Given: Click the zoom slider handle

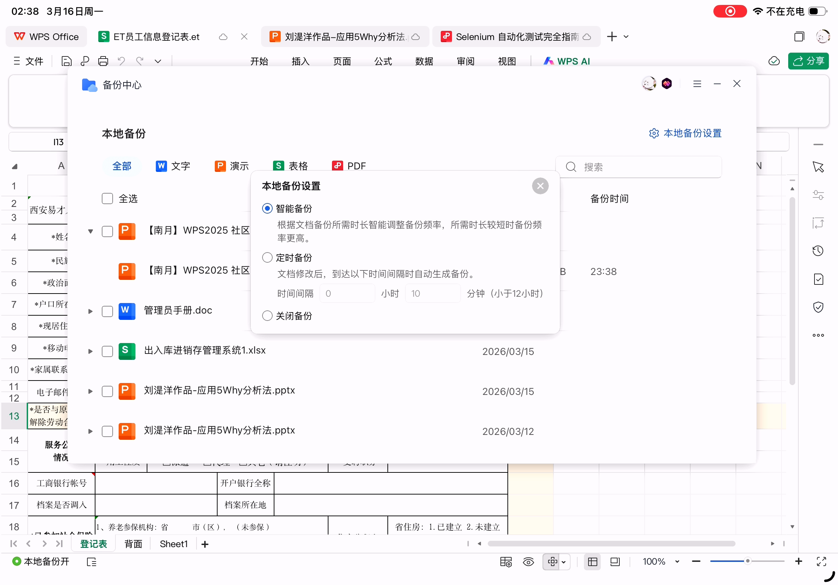Looking at the screenshot, I should [747, 561].
